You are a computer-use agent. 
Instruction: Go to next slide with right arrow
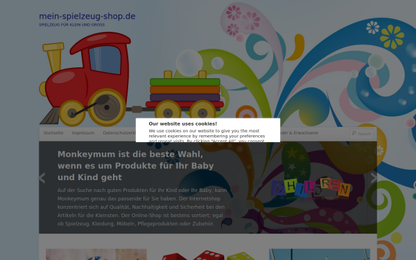tap(374, 178)
